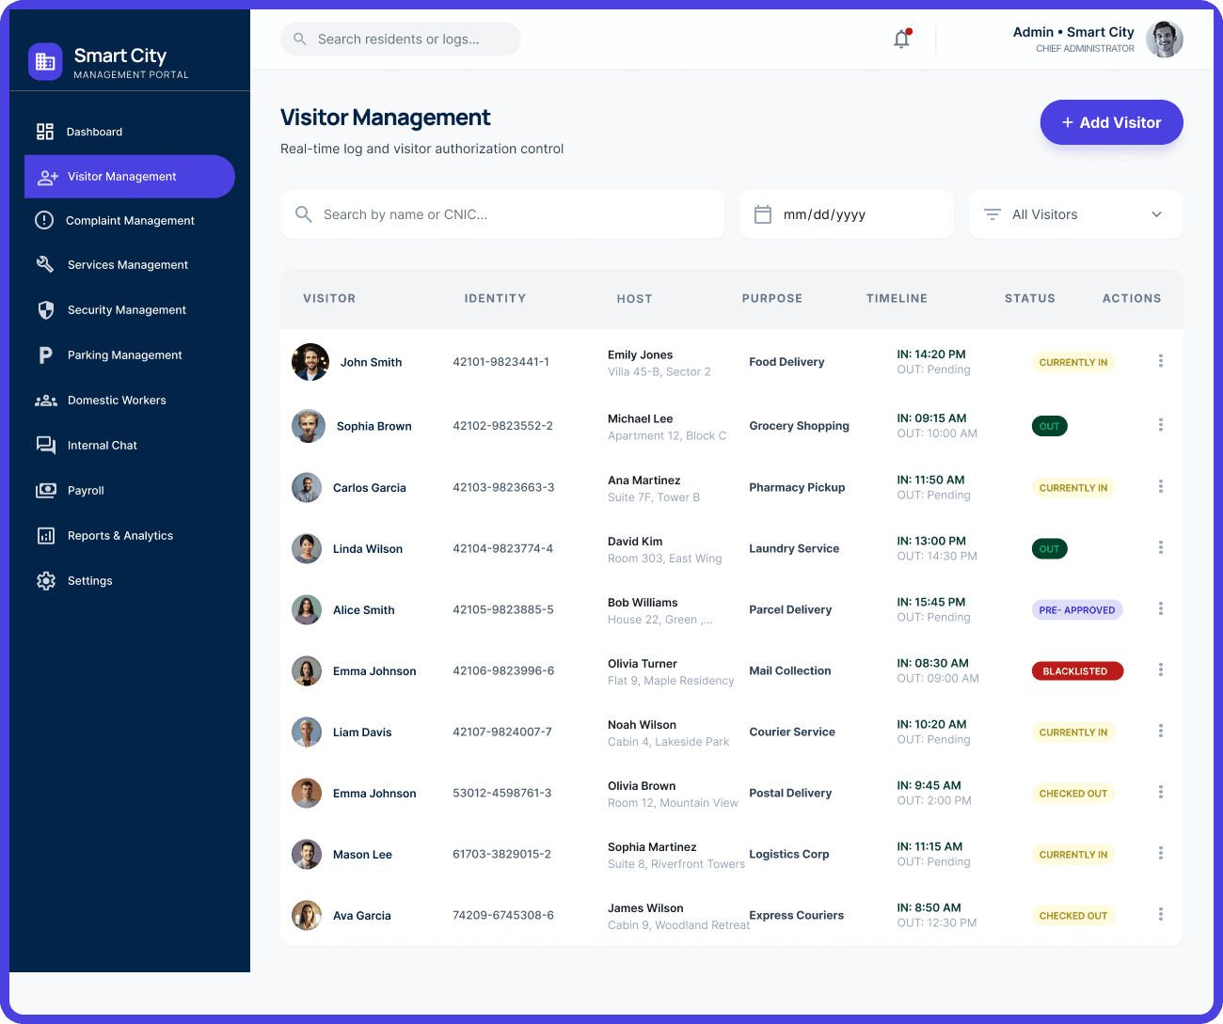Click the STATUS column header

point(1030,298)
